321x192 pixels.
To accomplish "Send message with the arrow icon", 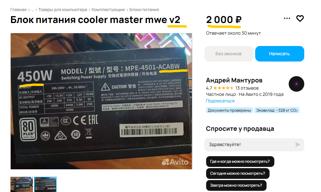I will coord(298,145).
